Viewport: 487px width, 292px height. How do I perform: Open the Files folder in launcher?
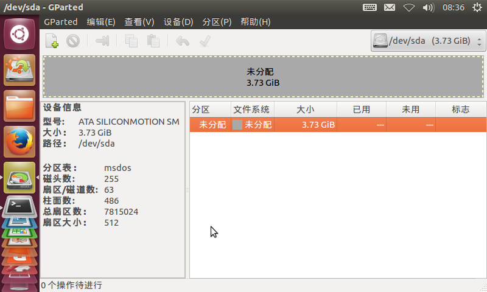(x=19, y=106)
